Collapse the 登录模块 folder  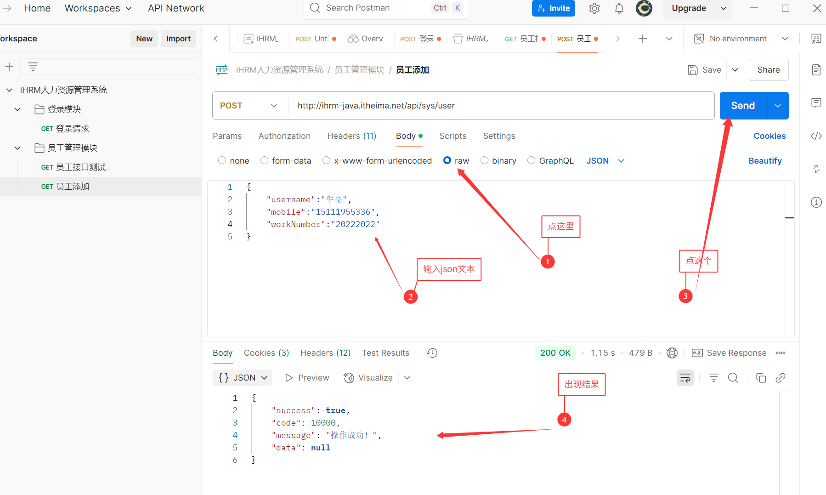click(x=17, y=109)
